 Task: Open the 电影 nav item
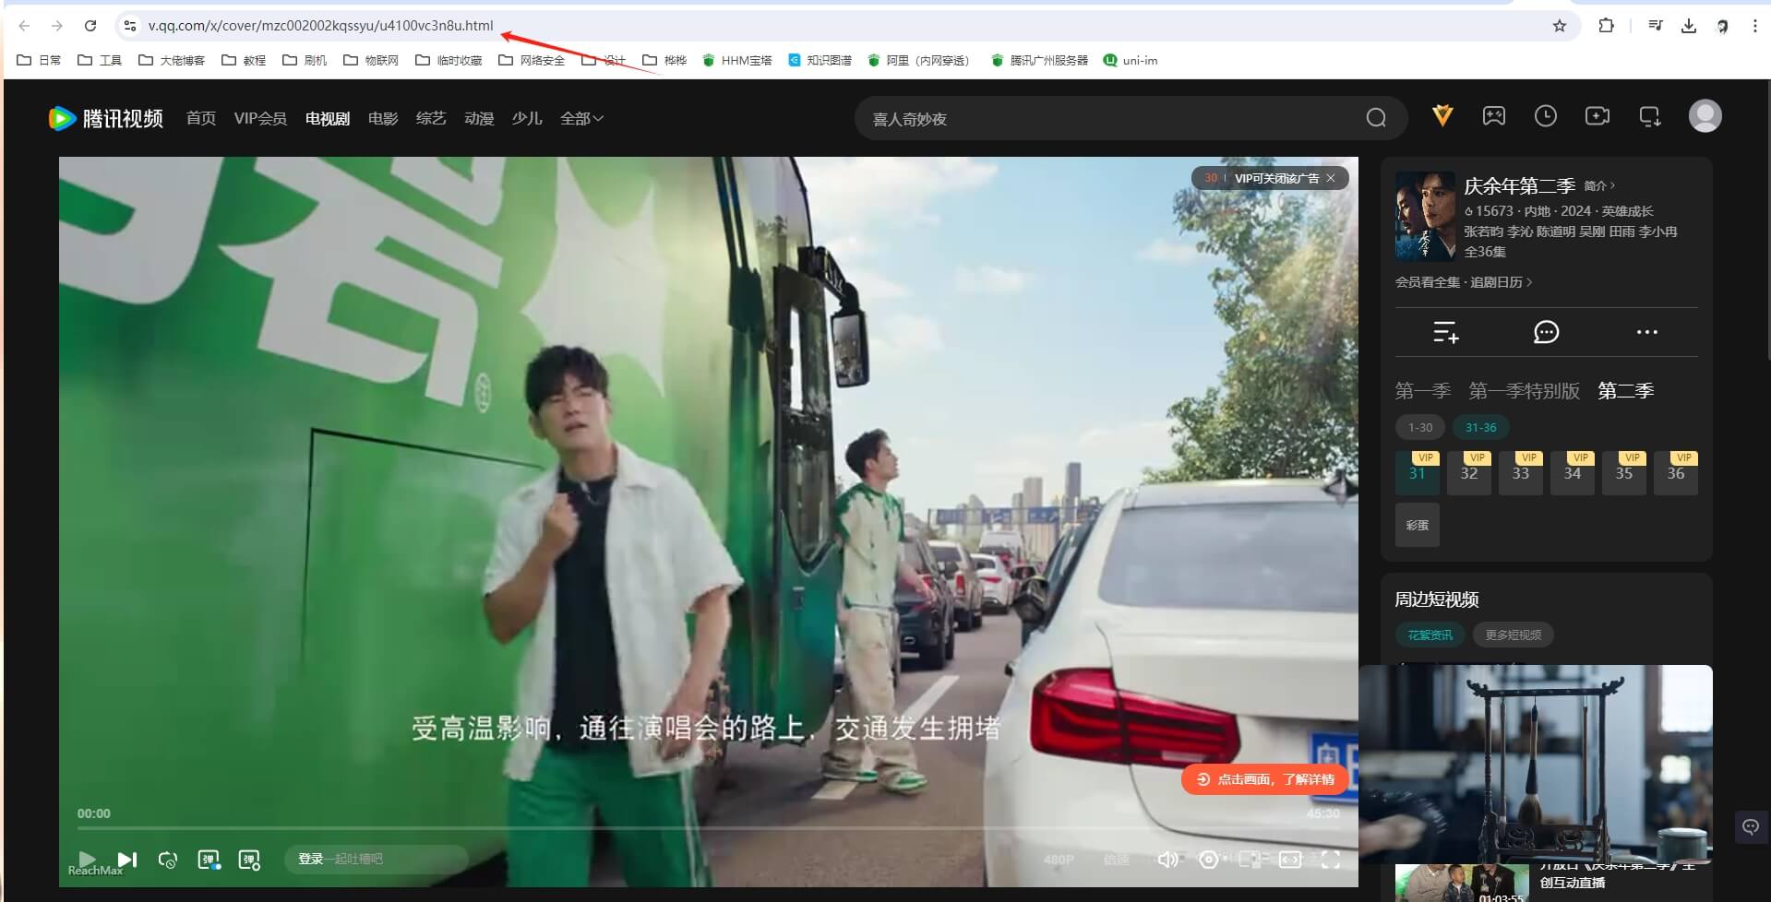pos(383,118)
